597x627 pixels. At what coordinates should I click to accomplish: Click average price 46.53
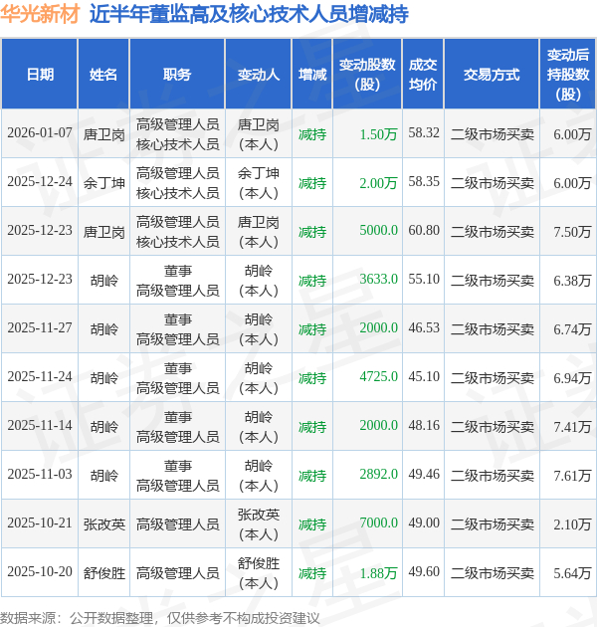pyautogui.click(x=424, y=328)
